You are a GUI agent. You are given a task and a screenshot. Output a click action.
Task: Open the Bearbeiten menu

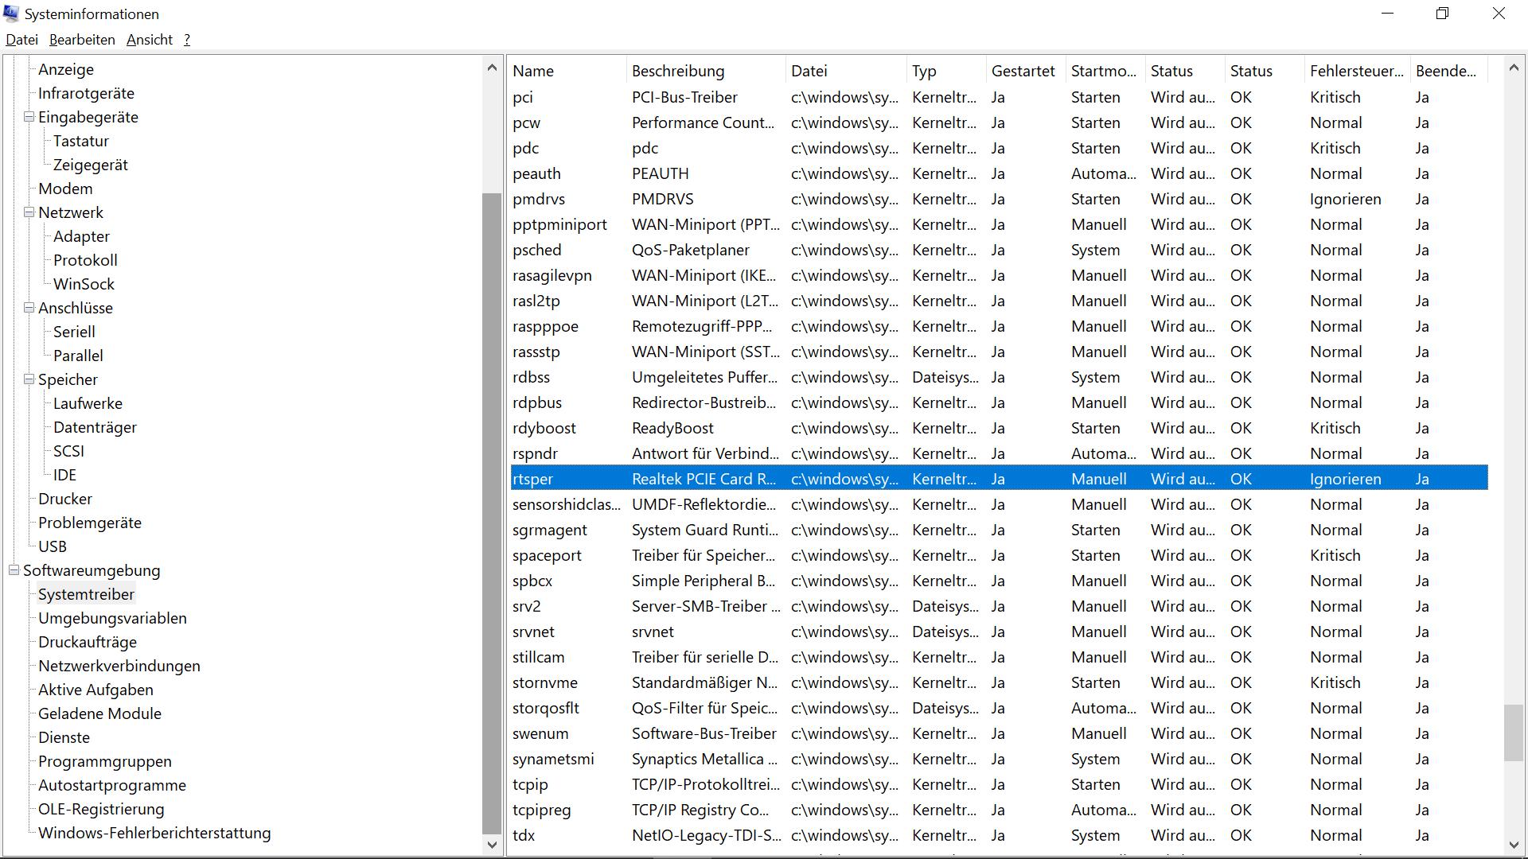81,39
